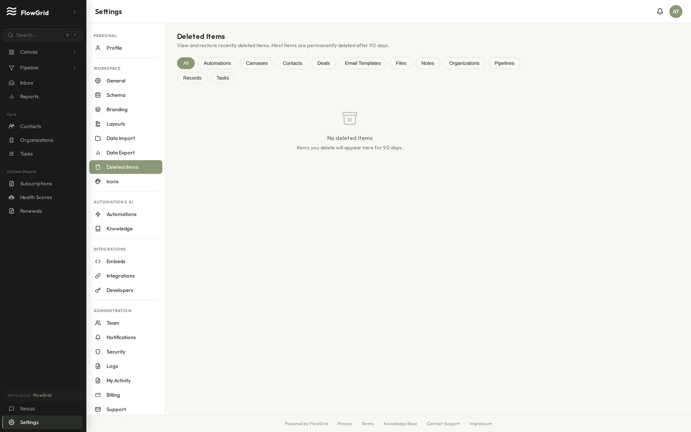The width and height of the screenshot is (691, 432).
Task: Click the Search input field
Action: click(43, 35)
